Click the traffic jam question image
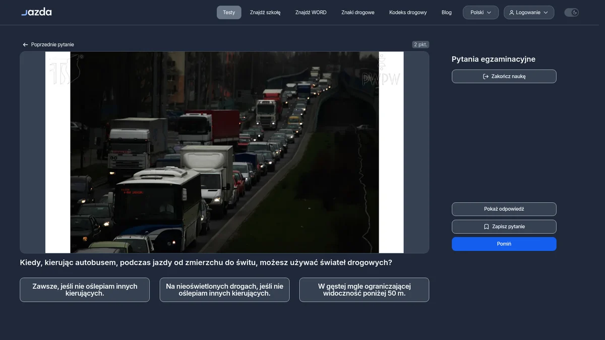This screenshot has height=340, width=605. pyautogui.click(x=224, y=152)
